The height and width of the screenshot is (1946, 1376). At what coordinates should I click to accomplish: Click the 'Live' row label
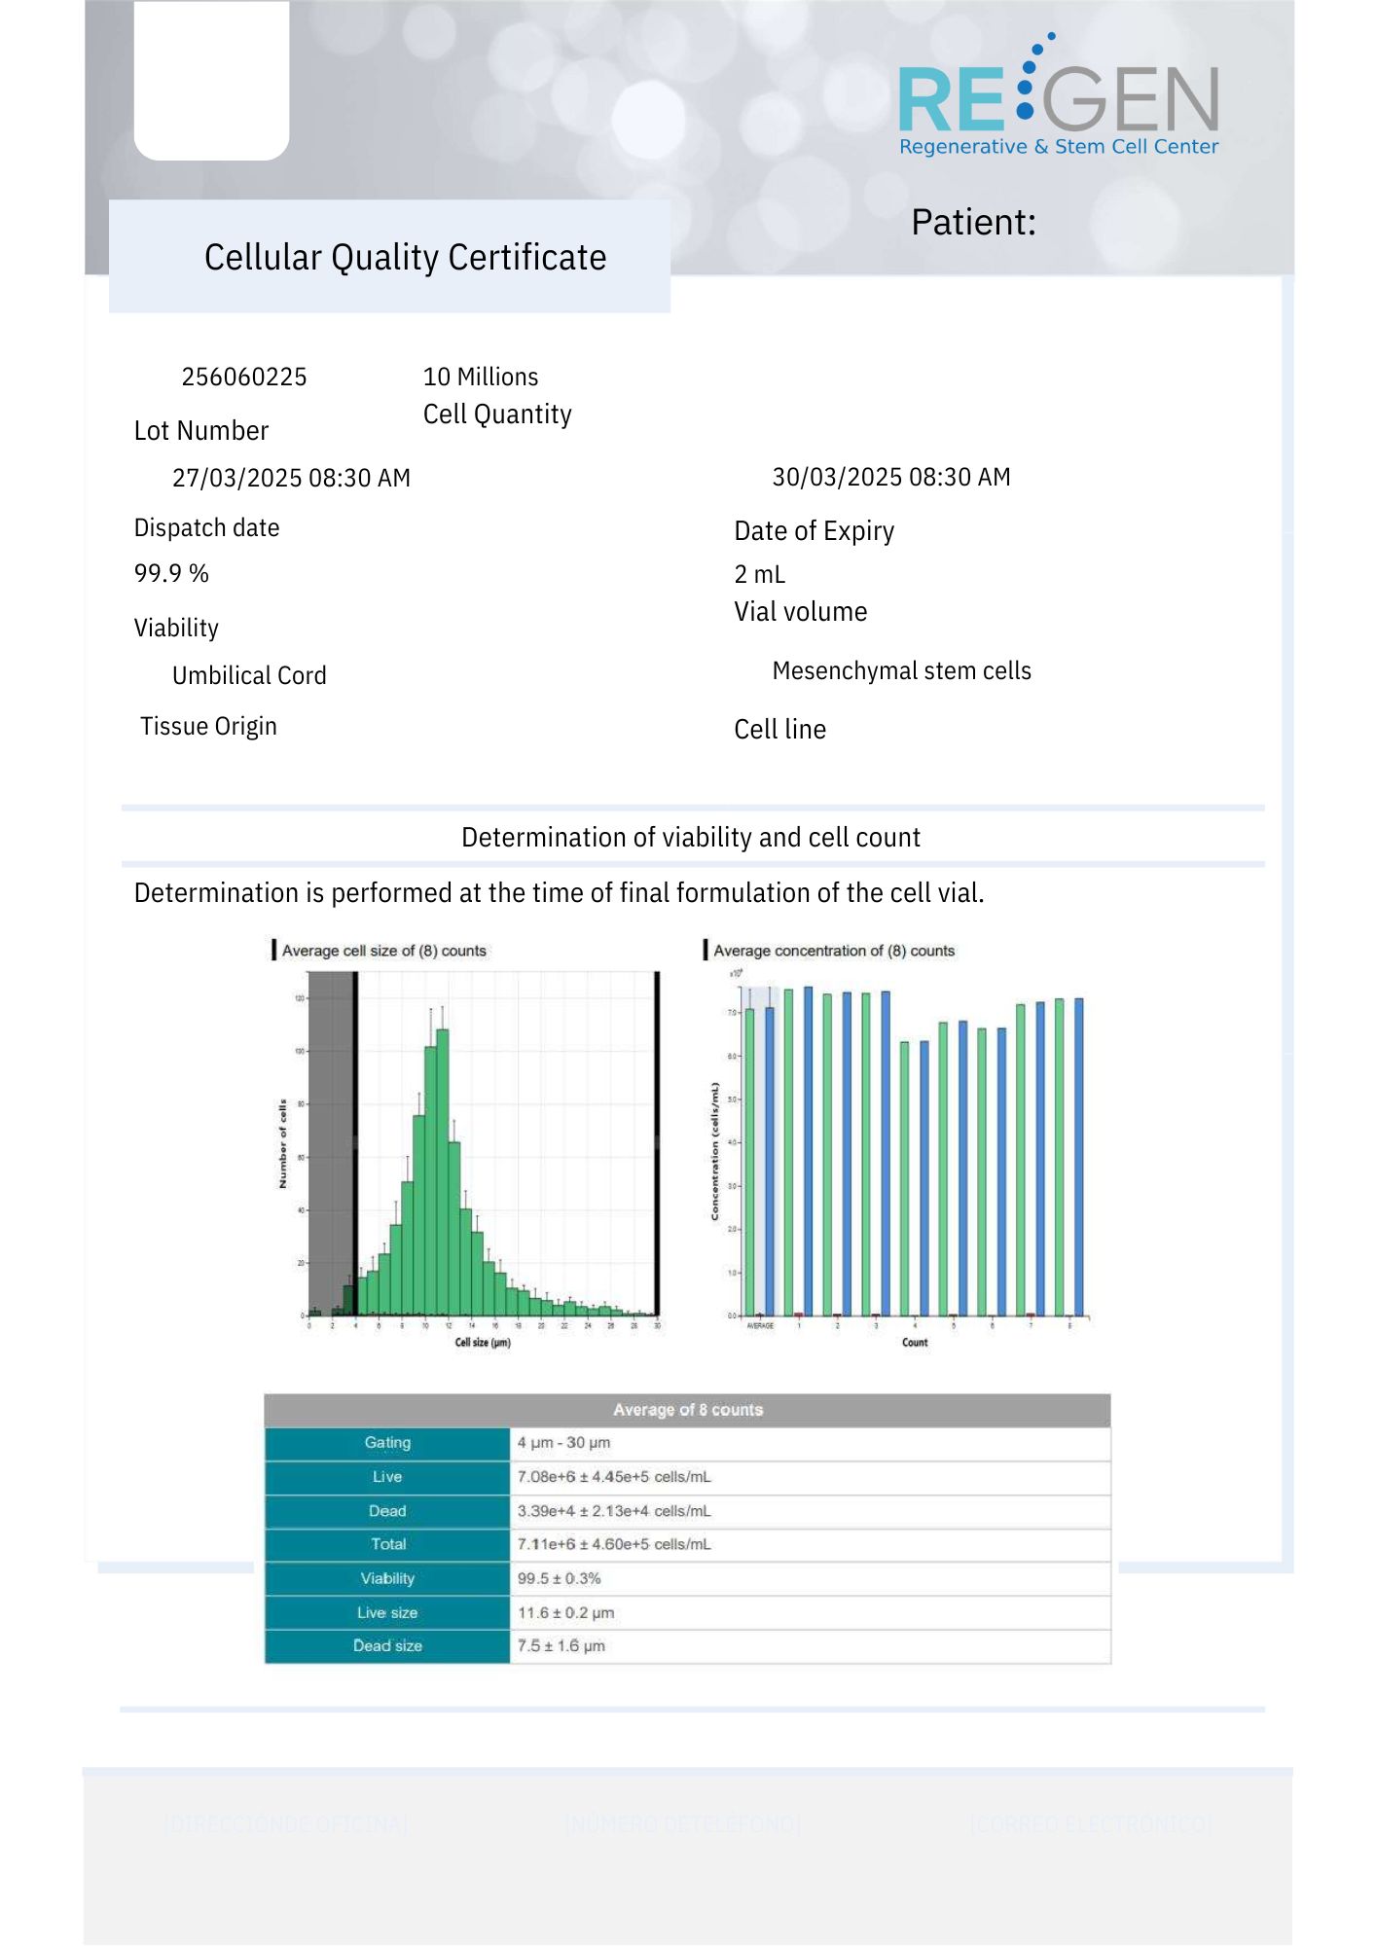(387, 1477)
